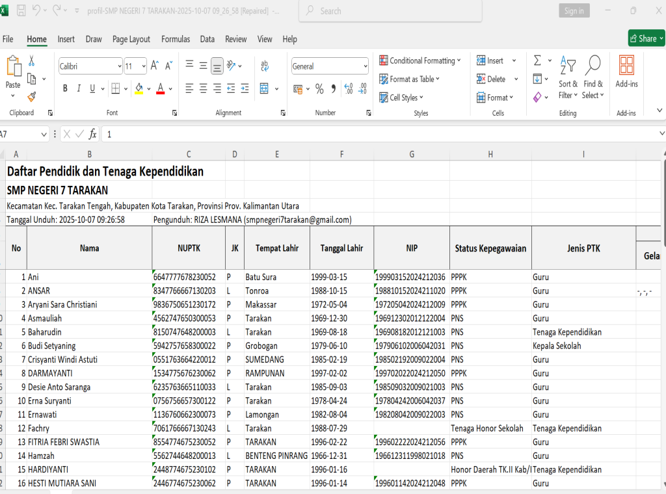Apply Percent Style number format
The height and width of the screenshot is (494, 666).
coord(319,88)
